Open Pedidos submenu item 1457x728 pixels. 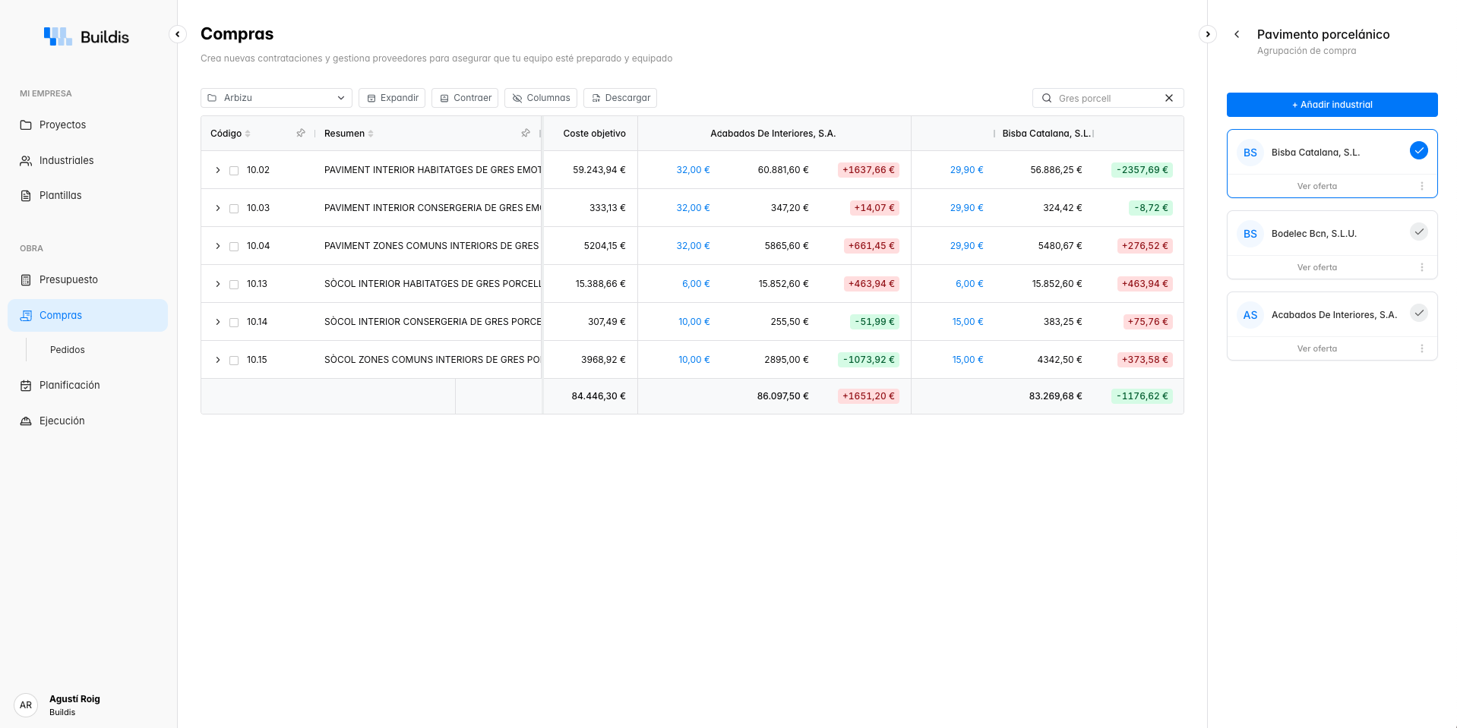point(68,350)
